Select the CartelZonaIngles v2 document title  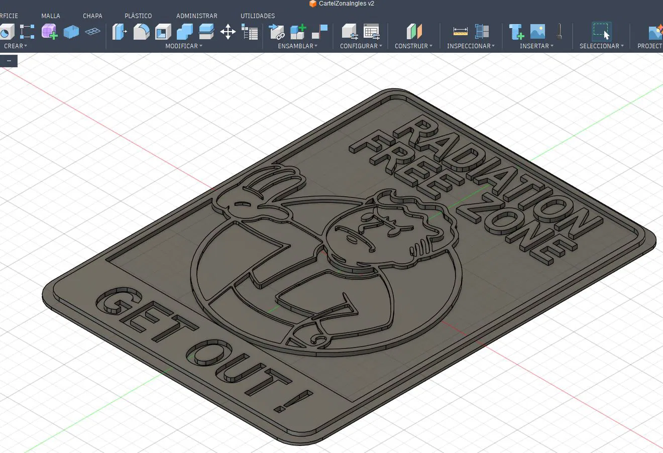(x=347, y=4)
